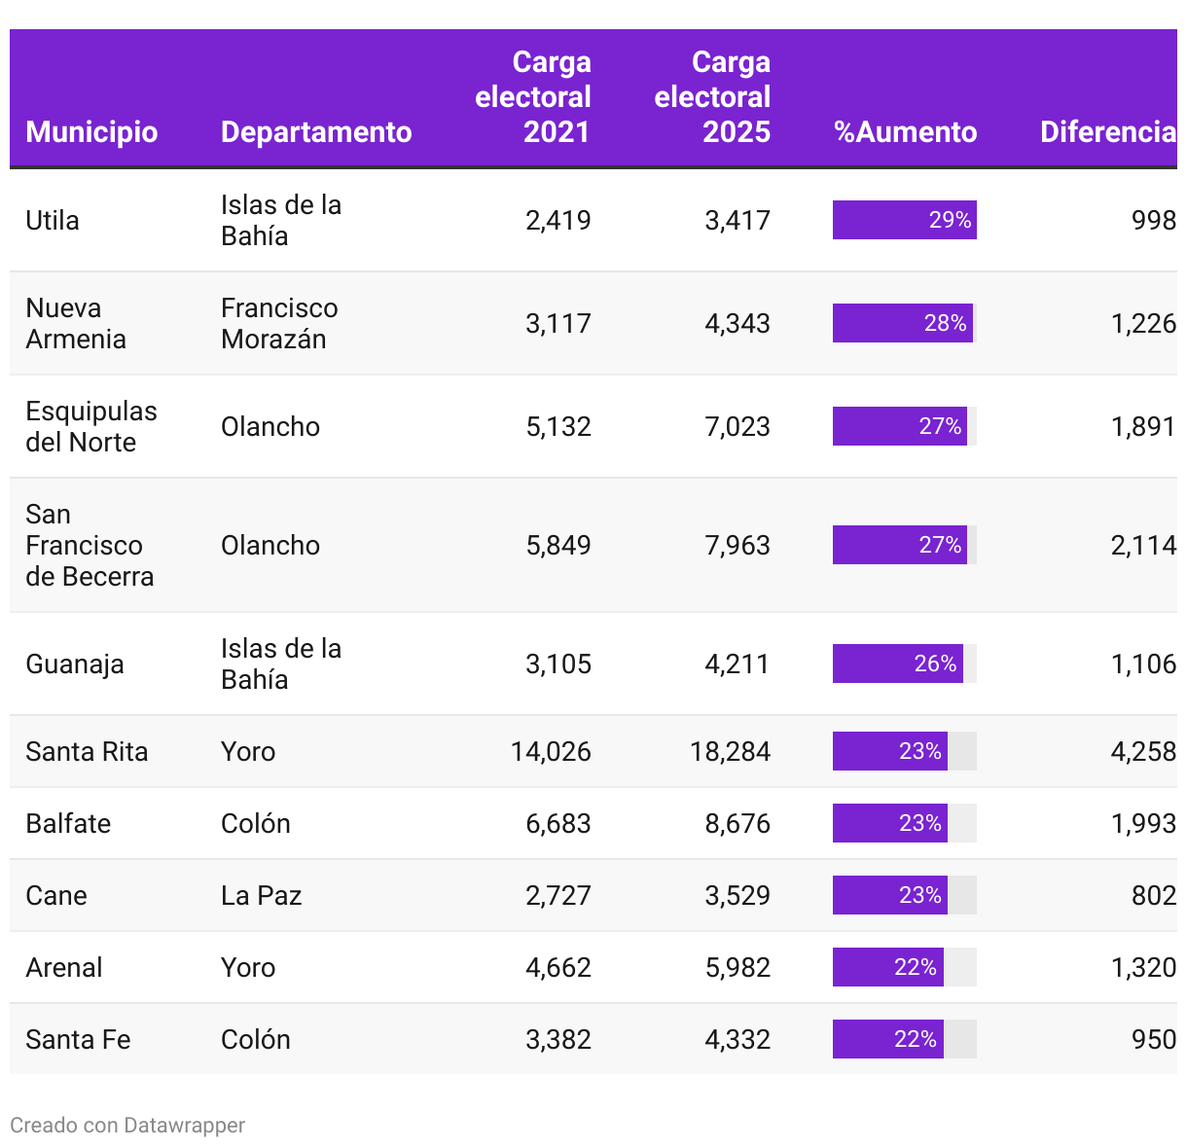Open the Creado con Datawrapper link
The width and height of the screenshot is (1187, 1148).
tap(127, 1126)
